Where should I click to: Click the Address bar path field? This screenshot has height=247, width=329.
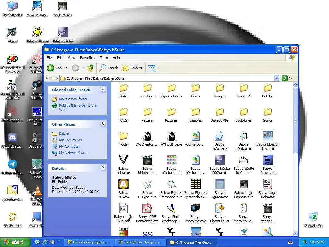point(167,78)
